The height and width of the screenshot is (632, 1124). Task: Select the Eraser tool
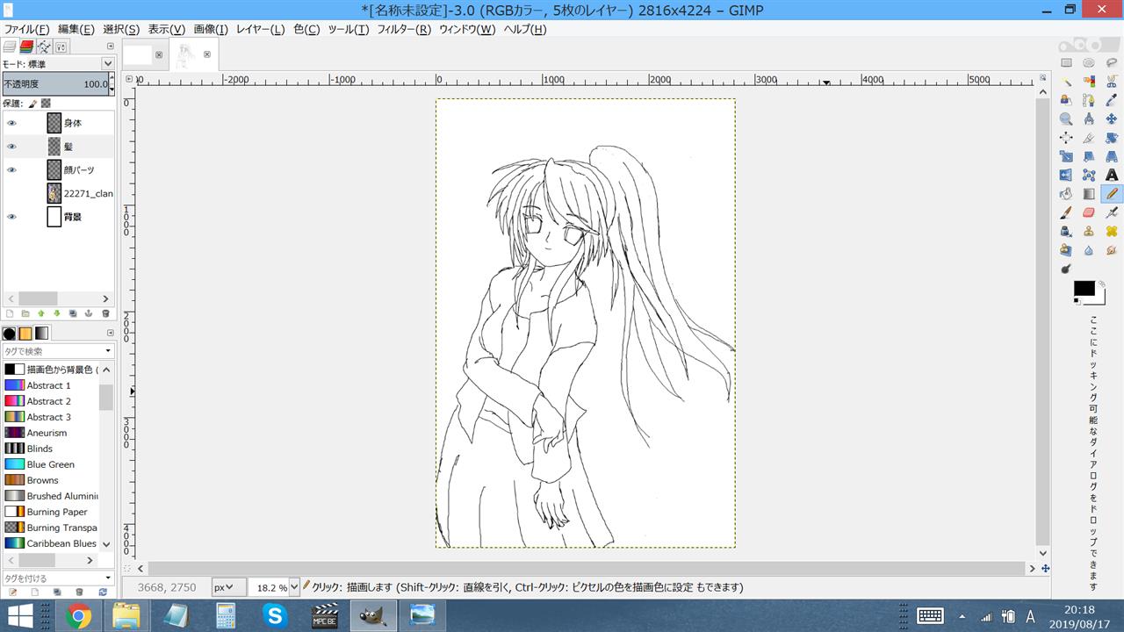tap(1089, 212)
